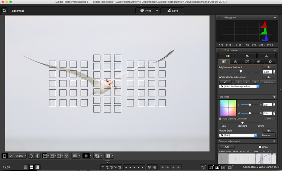Switch to the tone curve tab
This screenshot has height=171, width=282.
(x=247, y=62)
